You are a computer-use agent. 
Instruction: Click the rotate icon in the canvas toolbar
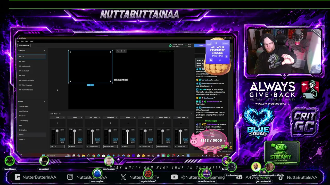pos(124,51)
